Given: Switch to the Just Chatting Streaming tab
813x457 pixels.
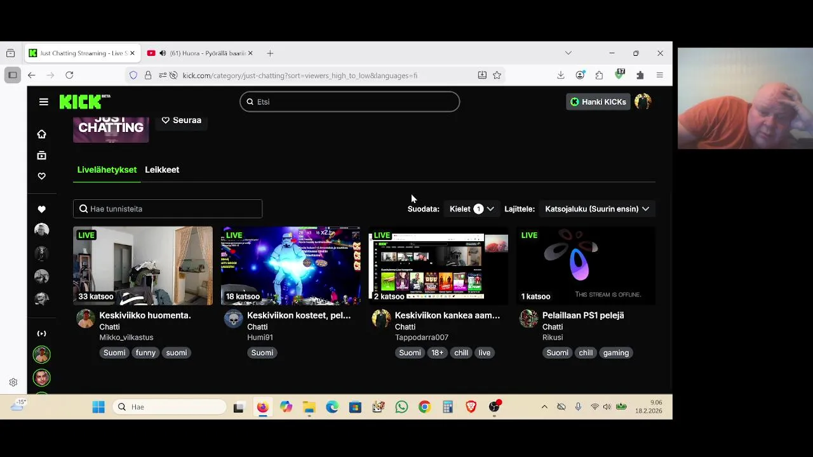Looking at the screenshot, I should [x=83, y=53].
